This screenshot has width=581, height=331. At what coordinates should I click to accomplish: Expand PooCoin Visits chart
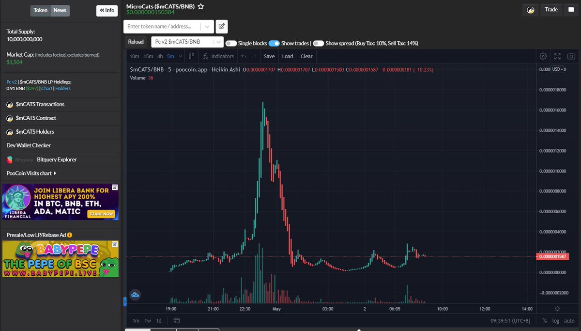[31, 173]
